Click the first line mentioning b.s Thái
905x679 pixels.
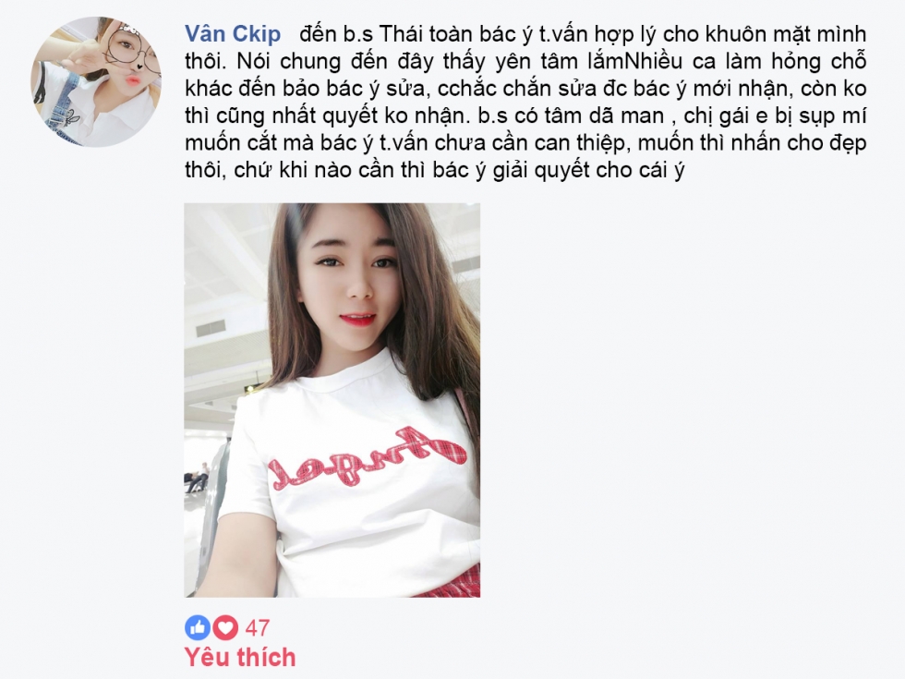tap(583, 34)
